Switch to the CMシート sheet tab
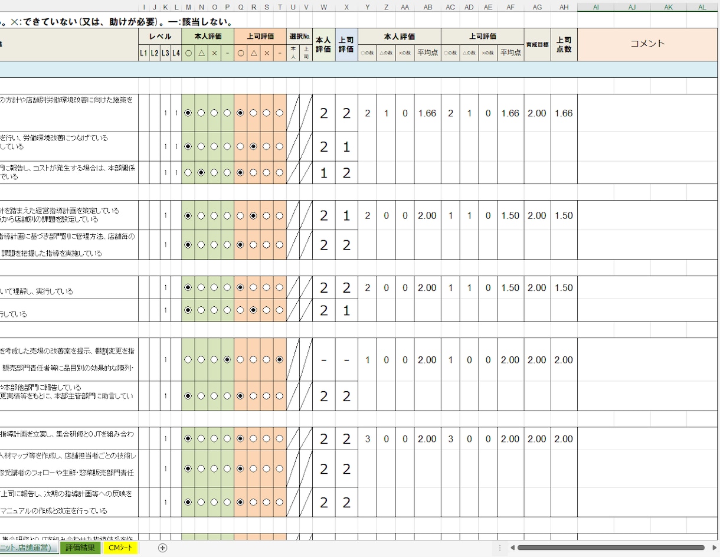Viewport: 720px width, 557px height. point(120,548)
